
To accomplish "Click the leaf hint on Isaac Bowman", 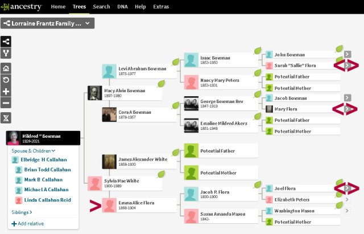I will tap(257, 50).
